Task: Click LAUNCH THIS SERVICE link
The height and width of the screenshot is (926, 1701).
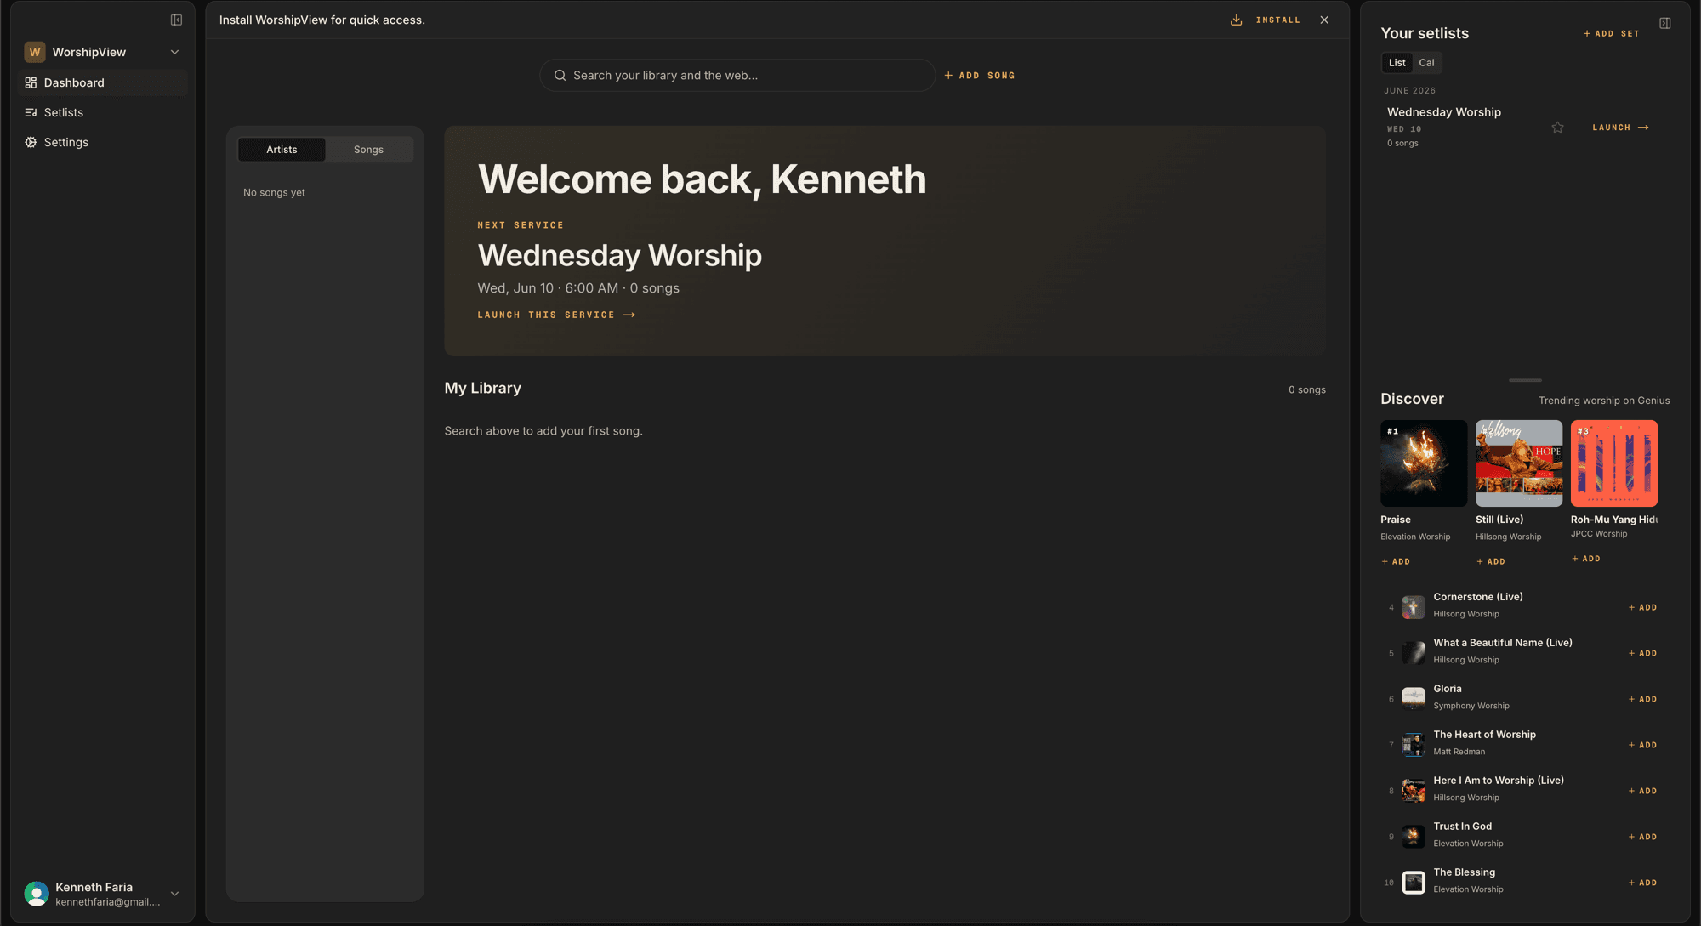Action: coord(556,315)
